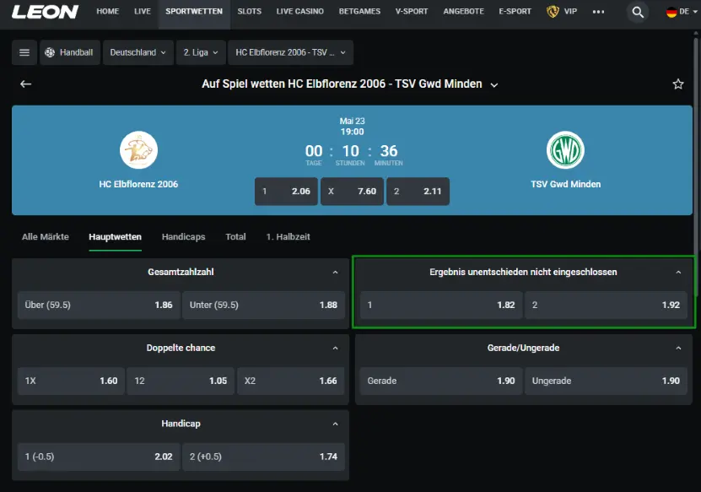The width and height of the screenshot is (701, 492).
Task: Open SPORTWETTEN in top navigation
Action: tap(194, 11)
